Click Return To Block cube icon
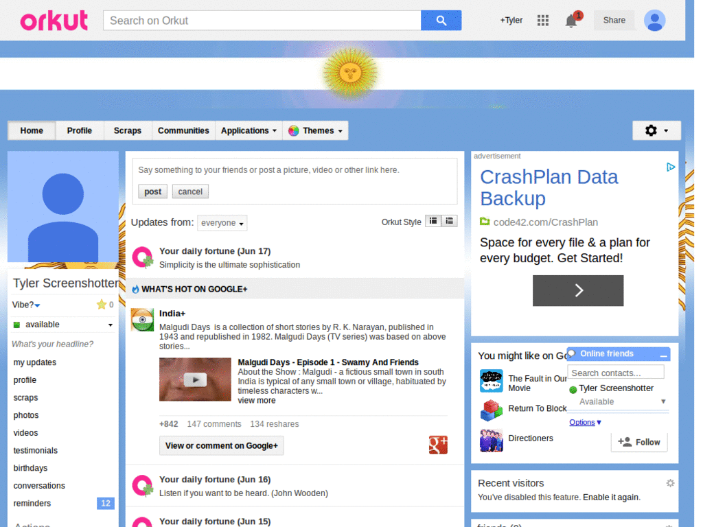Image resolution: width=703 pixels, height=527 pixels. point(491,410)
